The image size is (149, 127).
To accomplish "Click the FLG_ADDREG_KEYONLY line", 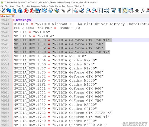I will 47,28.
